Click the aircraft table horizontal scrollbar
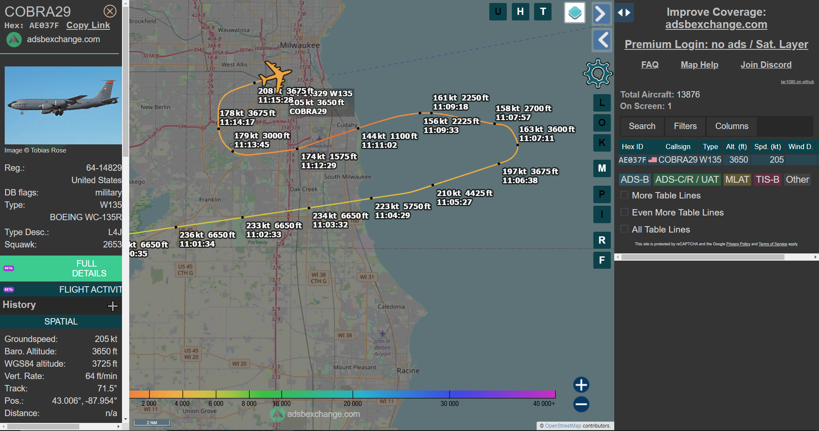This screenshot has height=431, width=819. tap(703, 257)
